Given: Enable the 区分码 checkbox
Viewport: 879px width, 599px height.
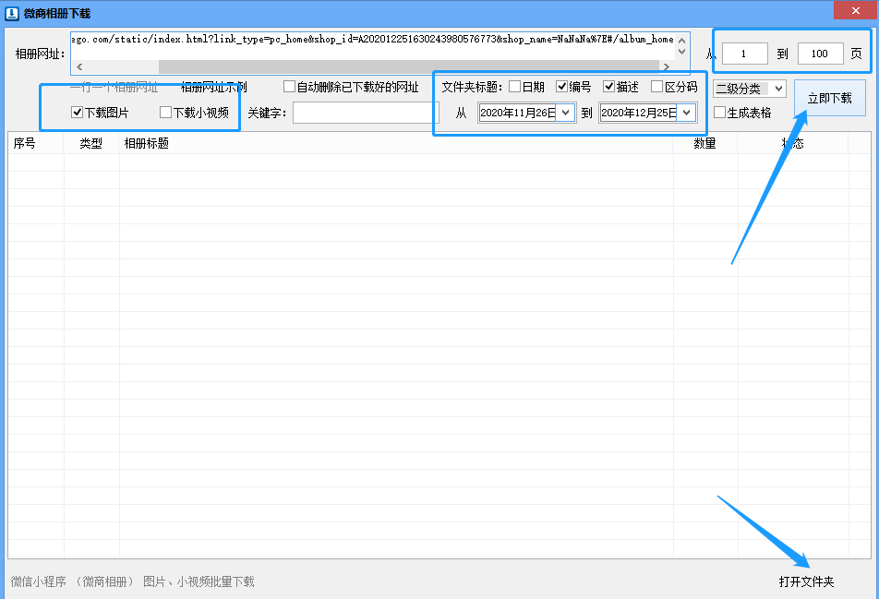Looking at the screenshot, I should (x=657, y=87).
